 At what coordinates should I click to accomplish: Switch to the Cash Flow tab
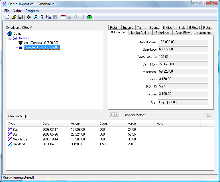pyautogui.click(x=183, y=33)
